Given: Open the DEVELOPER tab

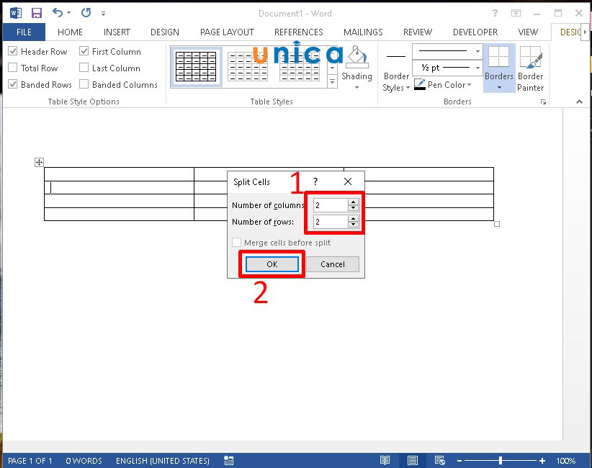Looking at the screenshot, I should pos(475,32).
